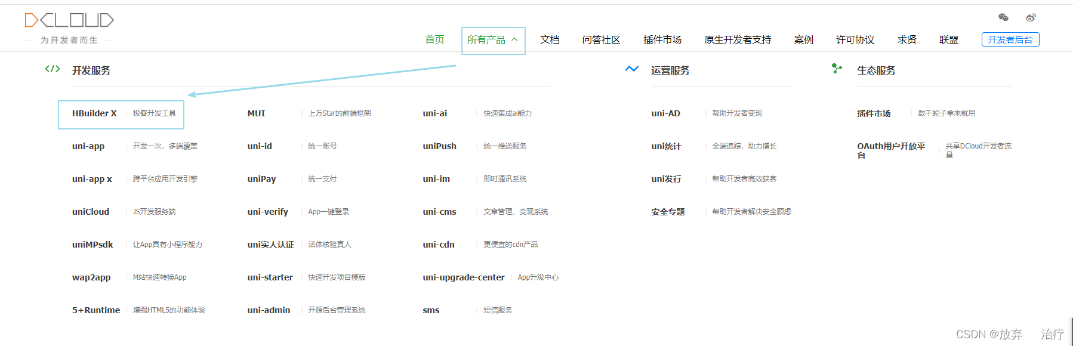Open 求贤 menu item
The width and height of the screenshot is (1073, 346).
(x=906, y=40)
